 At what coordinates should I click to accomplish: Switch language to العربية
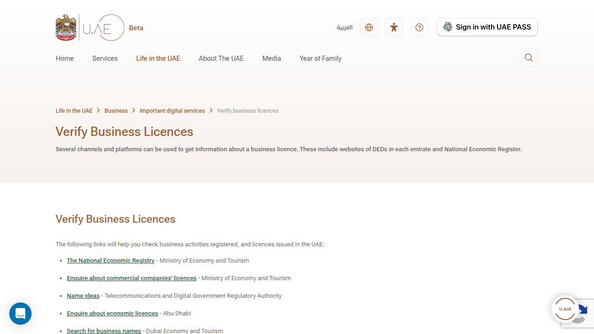[345, 27]
